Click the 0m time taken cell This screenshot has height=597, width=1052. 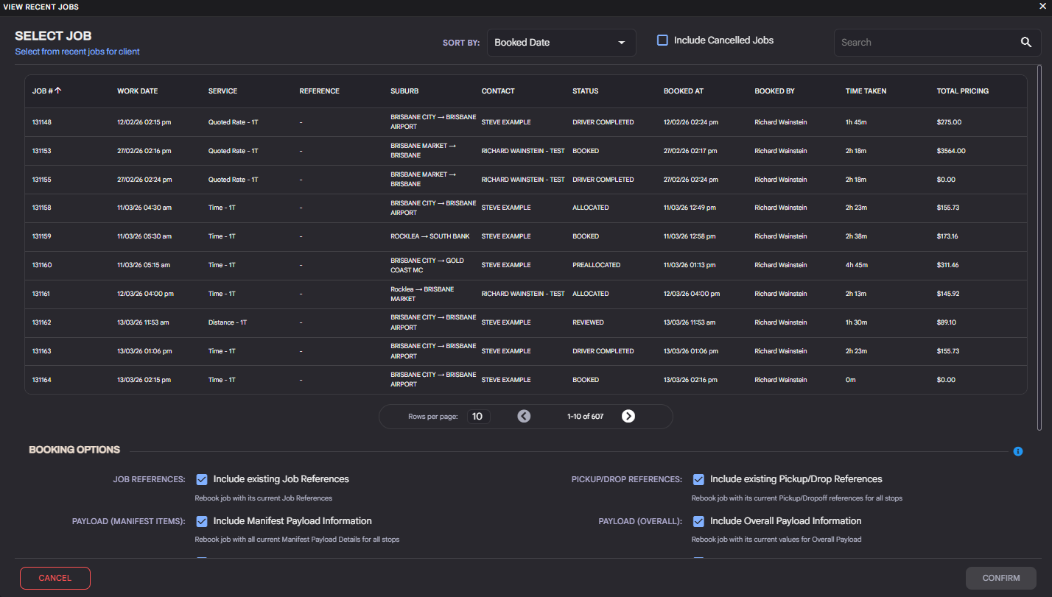coord(850,380)
